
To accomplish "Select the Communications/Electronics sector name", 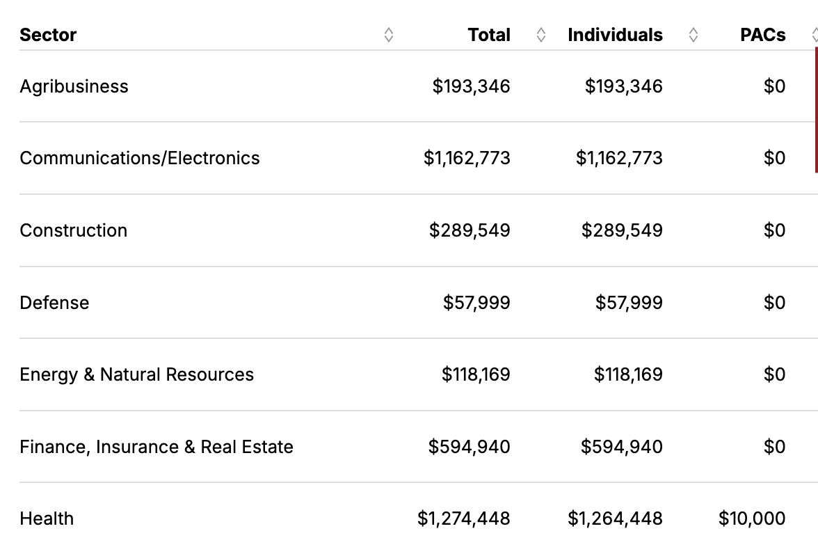I will coord(139,158).
